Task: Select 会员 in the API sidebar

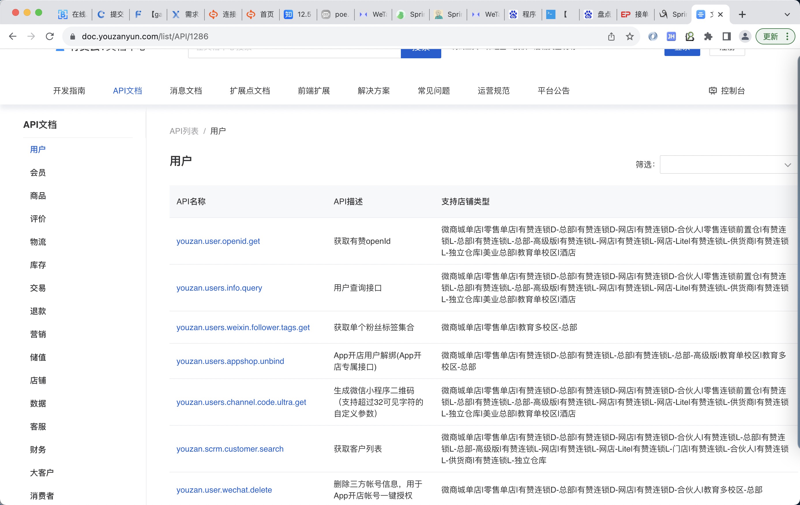Action: pos(38,173)
